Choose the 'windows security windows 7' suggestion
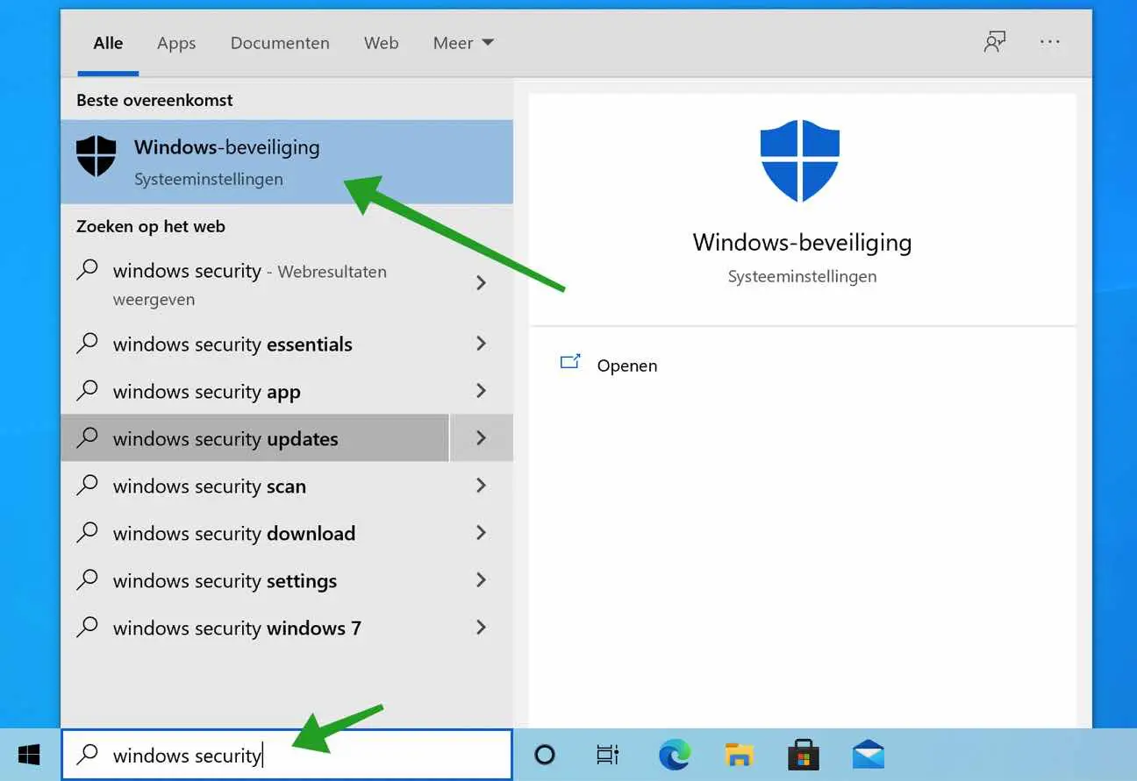This screenshot has width=1137, height=781. pyautogui.click(x=254, y=628)
